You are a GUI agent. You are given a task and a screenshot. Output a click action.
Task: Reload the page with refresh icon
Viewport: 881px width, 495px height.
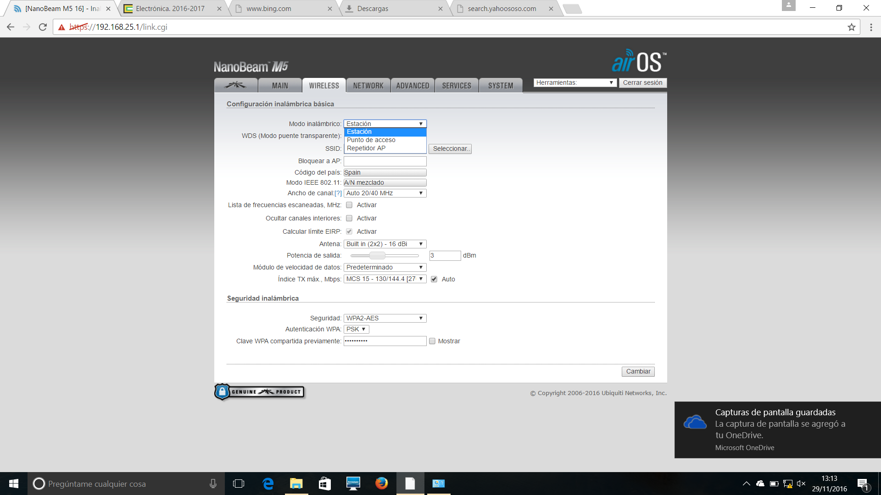point(43,27)
